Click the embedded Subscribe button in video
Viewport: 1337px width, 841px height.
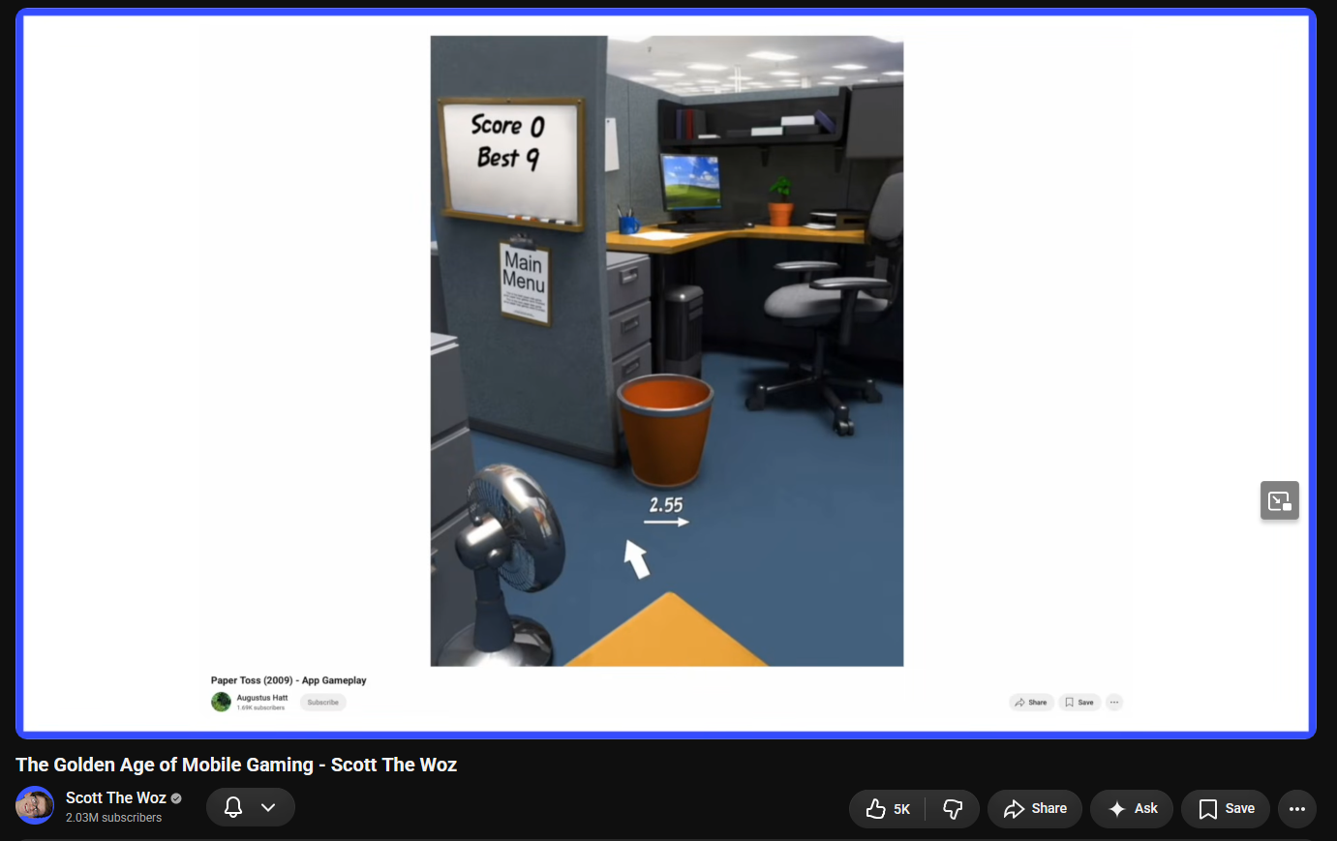tap(322, 703)
